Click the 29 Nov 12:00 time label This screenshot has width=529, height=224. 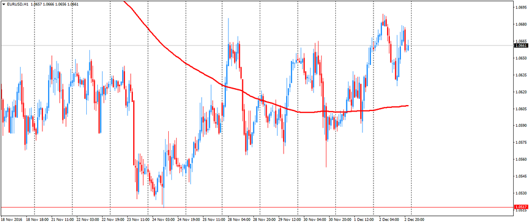tap(290, 219)
